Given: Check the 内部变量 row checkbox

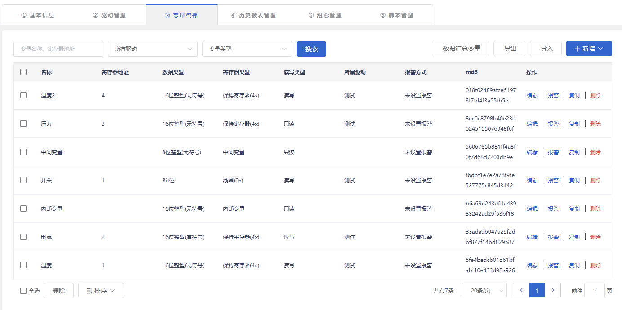Looking at the screenshot, I should [23, 208].
